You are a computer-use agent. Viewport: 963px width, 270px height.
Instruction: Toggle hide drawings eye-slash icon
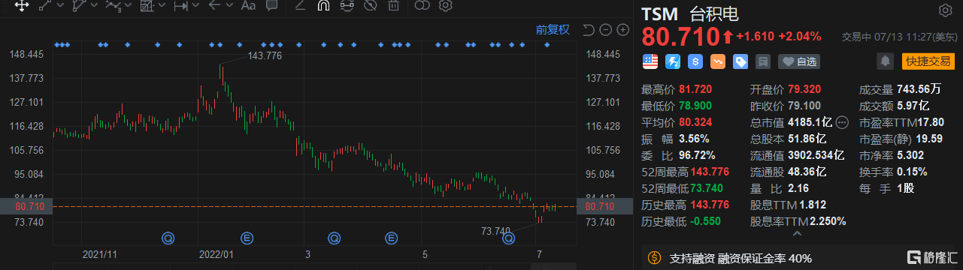click(x=370, y=6)
